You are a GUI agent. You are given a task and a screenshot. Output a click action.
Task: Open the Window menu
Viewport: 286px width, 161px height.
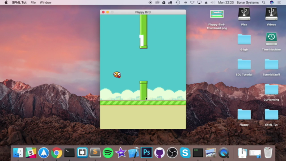coord(46,2)
